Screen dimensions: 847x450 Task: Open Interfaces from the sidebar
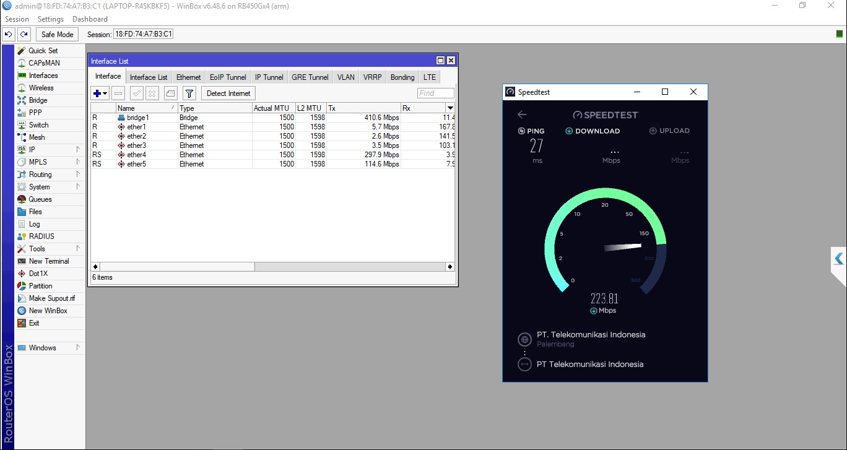(43, 76)
